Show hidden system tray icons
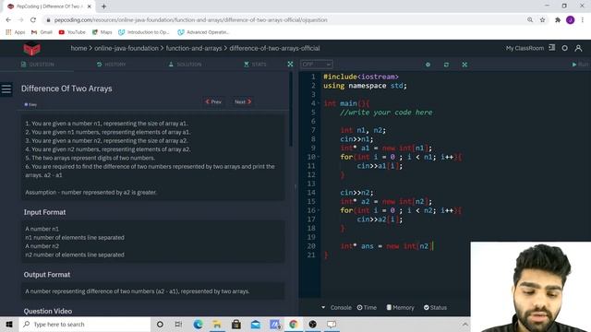Image resolution: width=591 pixels, height=332 pixels. [x=465, y=324]
